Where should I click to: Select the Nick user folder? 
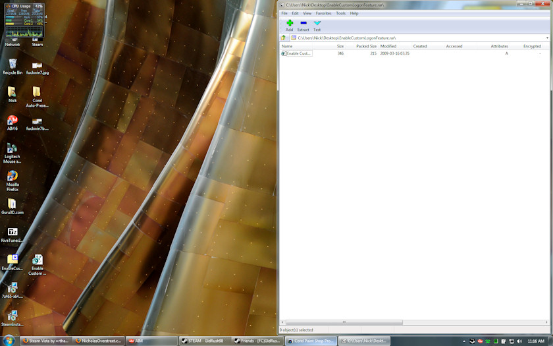coord(13,95)
